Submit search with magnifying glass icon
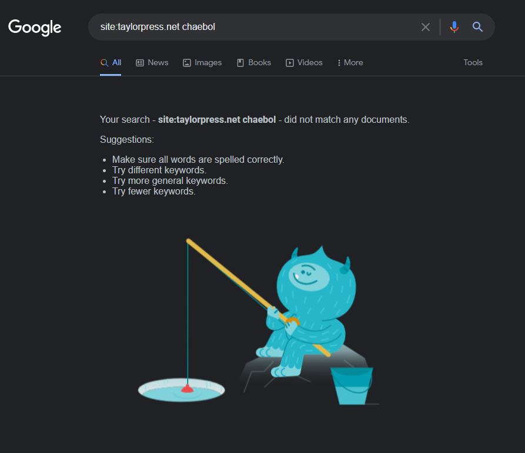Viewport: 525px width, 453px height. click(477, 27)
